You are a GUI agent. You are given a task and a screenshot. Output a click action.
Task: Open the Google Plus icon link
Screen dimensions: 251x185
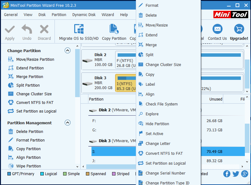click(245, 174)
